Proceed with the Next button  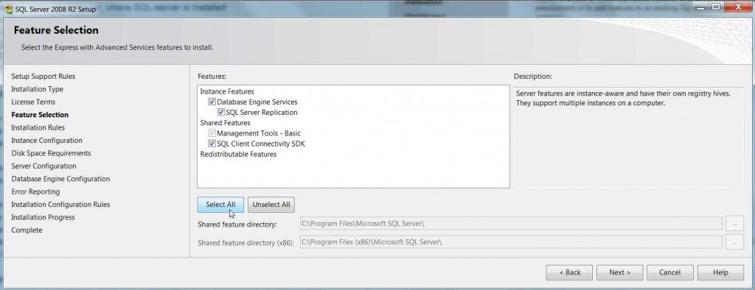coord(619,272)
